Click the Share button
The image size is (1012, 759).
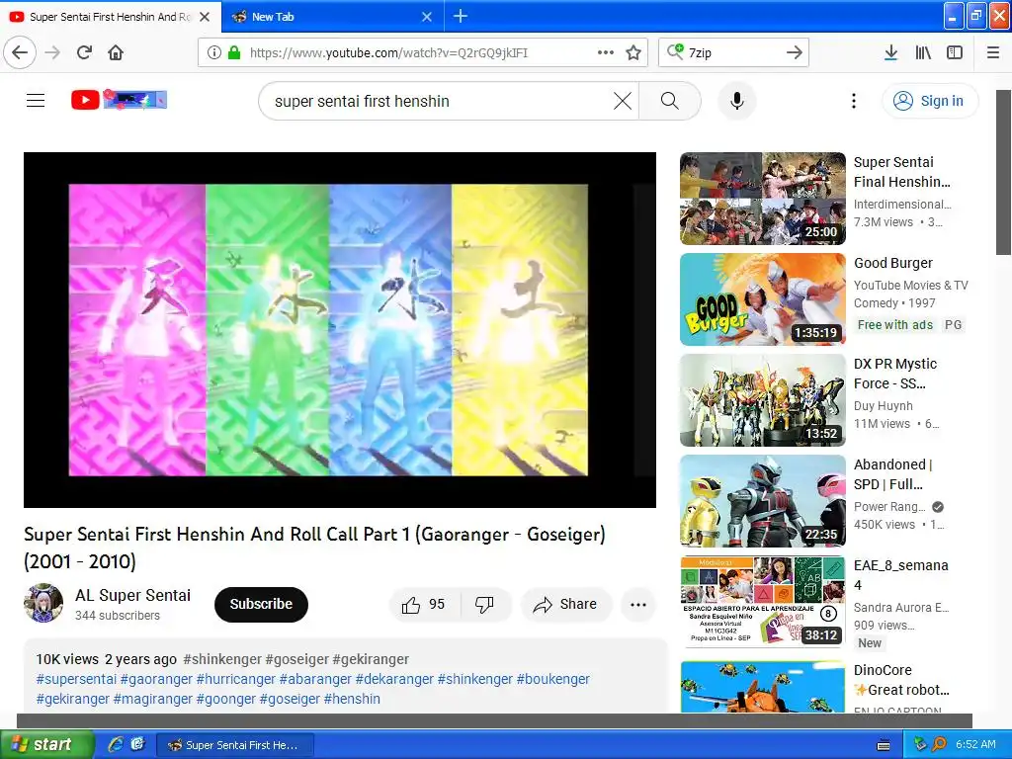point(566,605)
